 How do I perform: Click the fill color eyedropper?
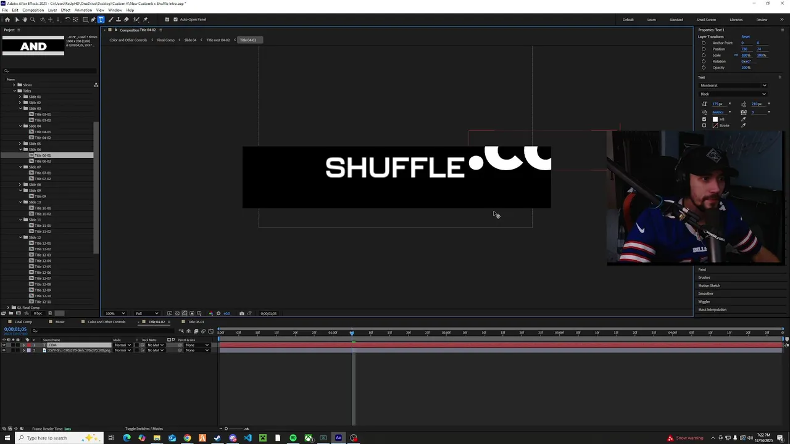click(743, 119)
